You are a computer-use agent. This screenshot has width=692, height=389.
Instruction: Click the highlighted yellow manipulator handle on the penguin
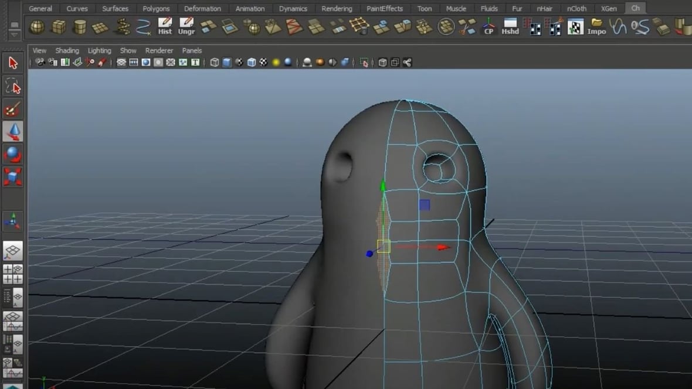385,247
